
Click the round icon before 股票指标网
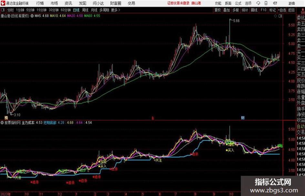[x=2, y=123]
